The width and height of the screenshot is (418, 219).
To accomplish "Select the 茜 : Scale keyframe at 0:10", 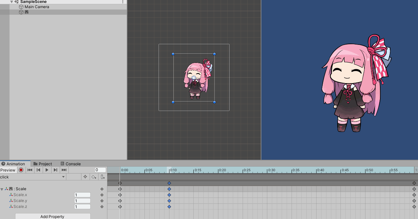I will coord(169,189).
